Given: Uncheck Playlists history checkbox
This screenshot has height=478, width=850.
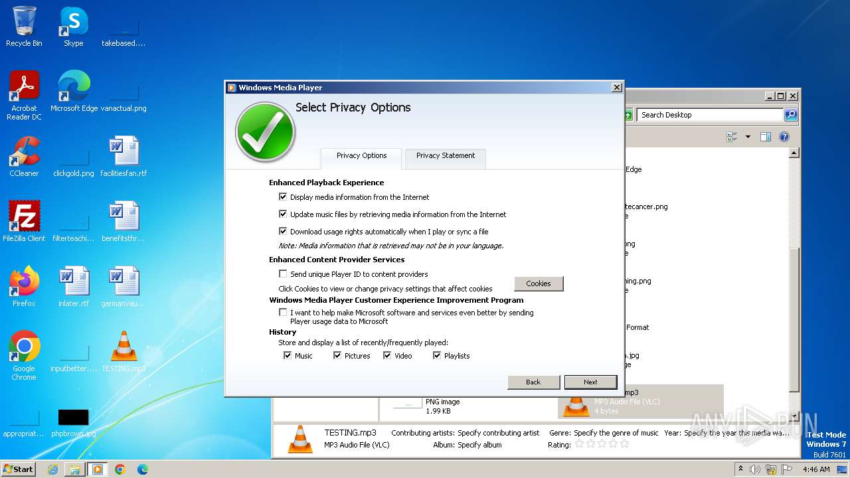Looking at the screenshot, I should pyautogui.click(x=437, y=356).
